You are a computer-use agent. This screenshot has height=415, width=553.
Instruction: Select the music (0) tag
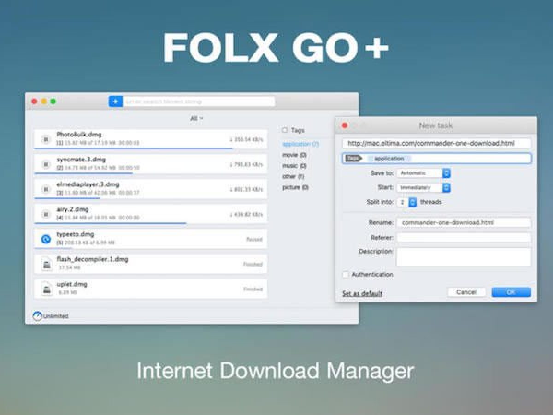[294, 166]
